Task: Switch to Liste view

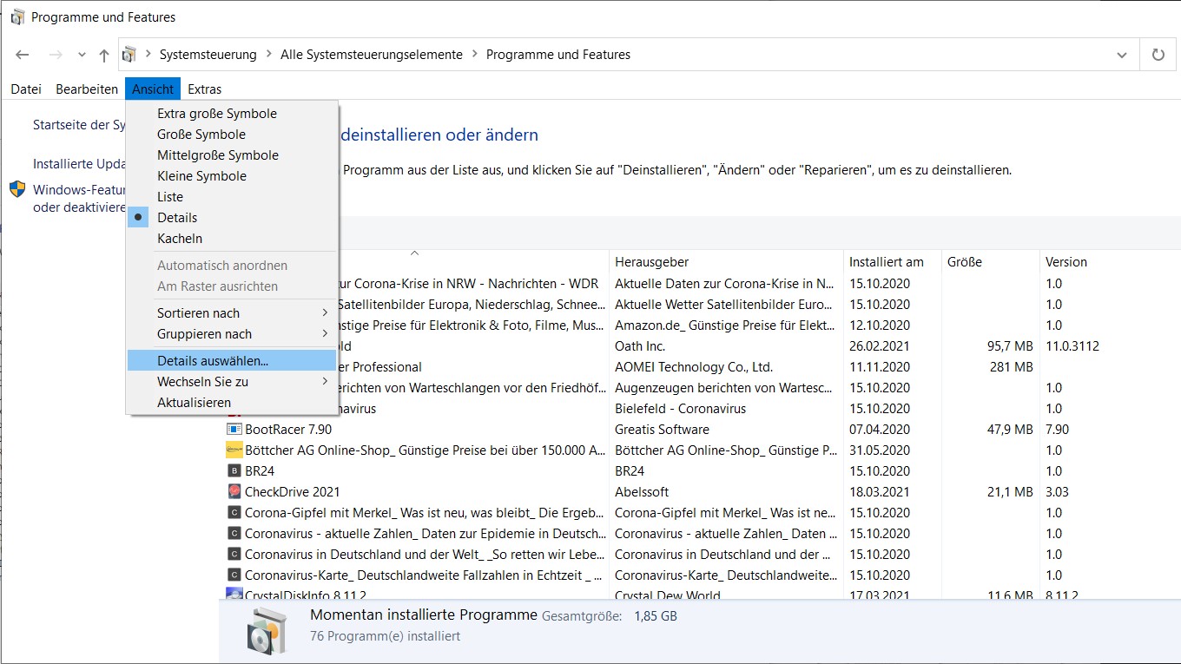Action: [232, 197]
